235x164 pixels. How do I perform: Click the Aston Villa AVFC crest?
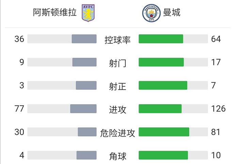pos(88,13)
